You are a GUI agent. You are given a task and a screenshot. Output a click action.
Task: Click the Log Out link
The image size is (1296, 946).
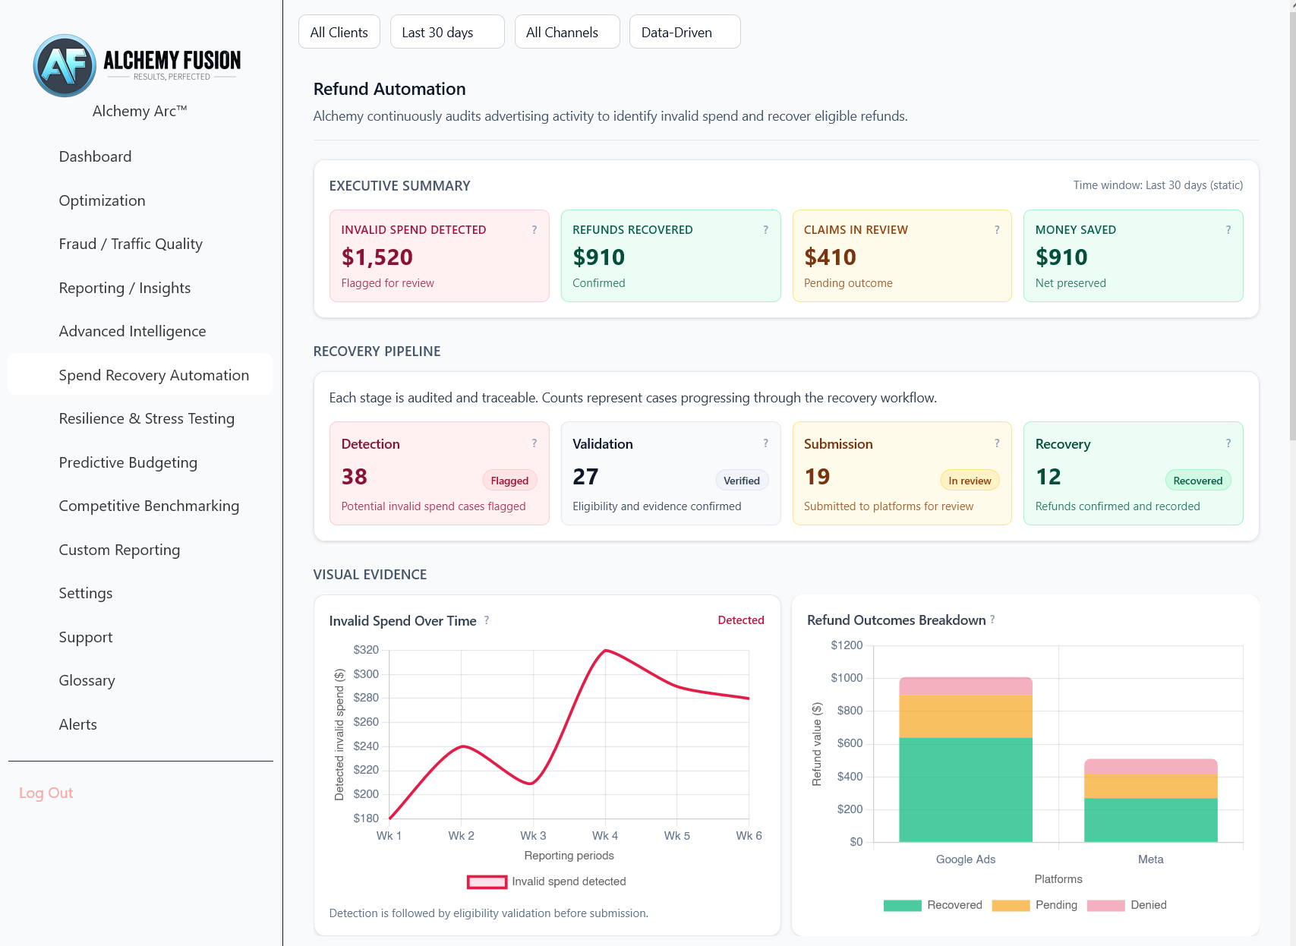[x=46, y=793]
